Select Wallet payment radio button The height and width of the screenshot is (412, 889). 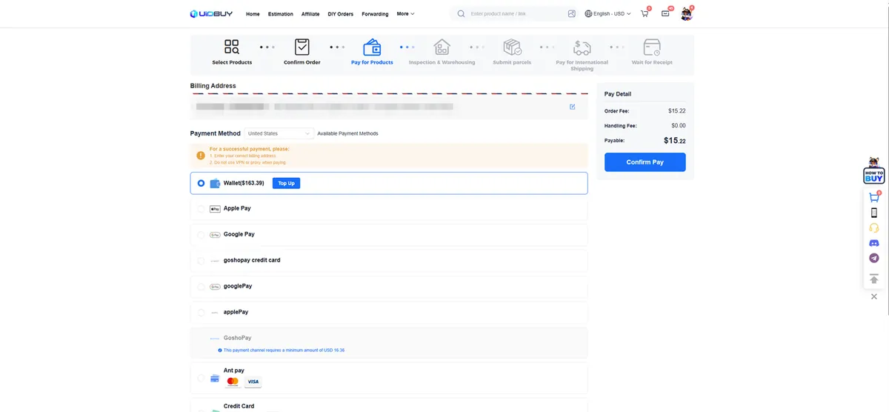(x=201, y=183)
